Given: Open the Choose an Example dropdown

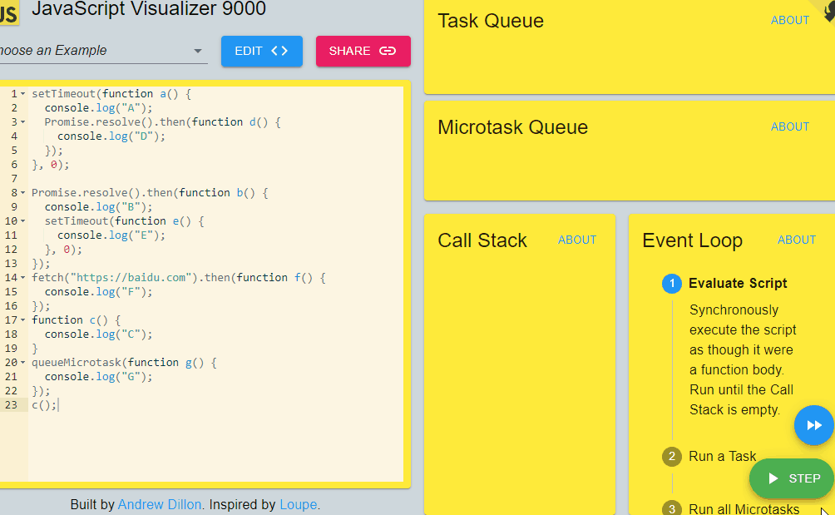Looking at the screenshot, I should tap(103, 51).
